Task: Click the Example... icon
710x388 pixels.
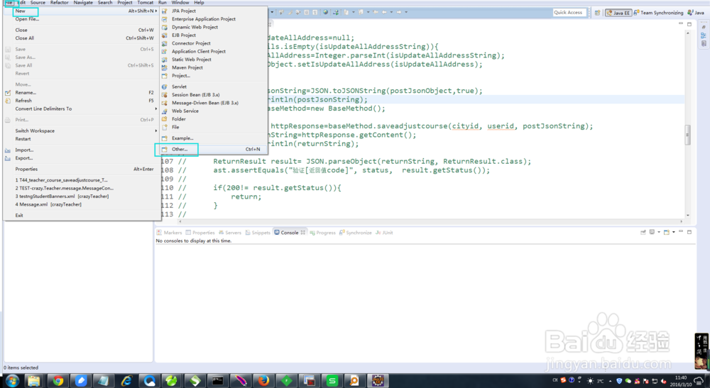Action: [165, 138]
